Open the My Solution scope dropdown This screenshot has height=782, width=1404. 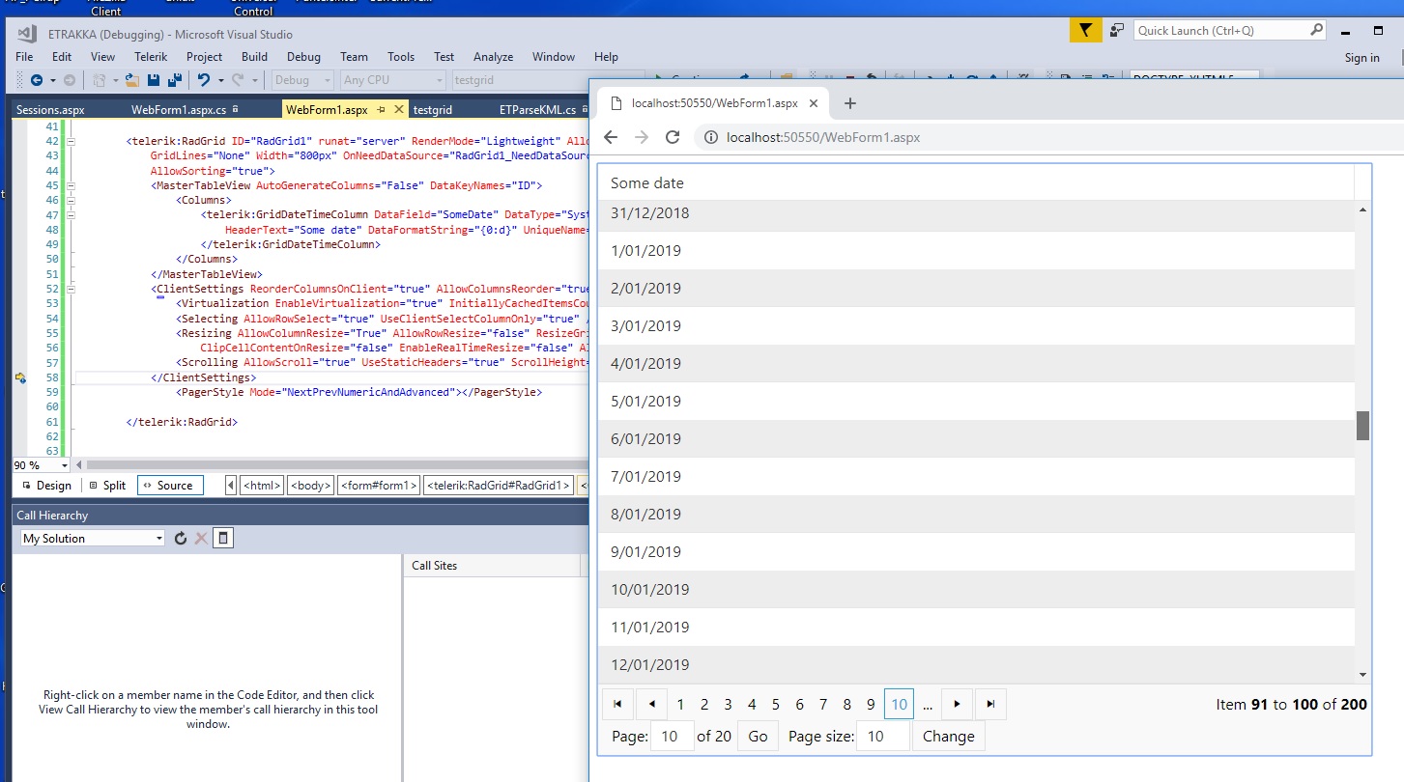[158, 539]
